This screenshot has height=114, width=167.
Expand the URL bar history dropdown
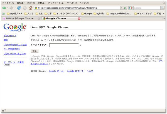(122, 8)
